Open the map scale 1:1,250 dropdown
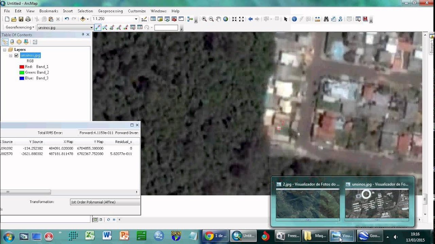Image resolution: width=435 pixels, height=244 pixels. click(136, 19)
